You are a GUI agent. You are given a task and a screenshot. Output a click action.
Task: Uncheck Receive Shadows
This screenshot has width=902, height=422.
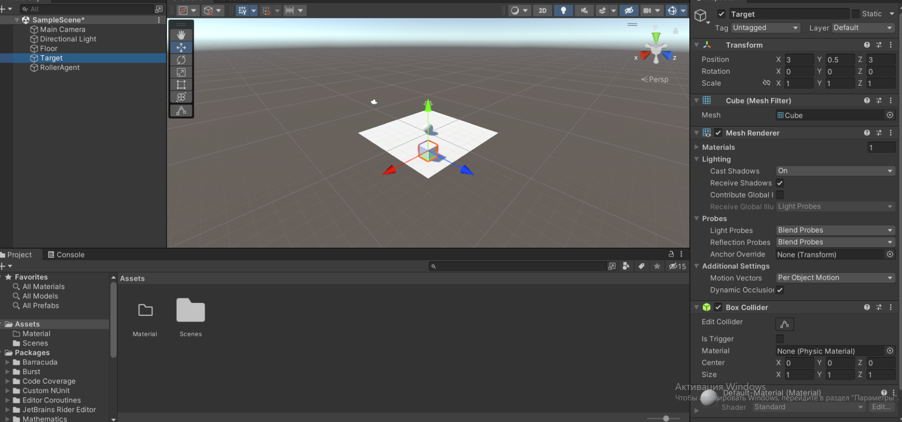780,183
